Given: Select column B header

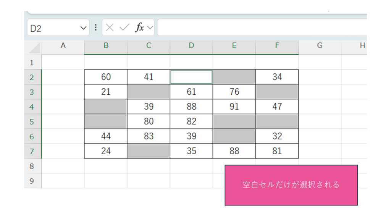Looking at the screenshot, I should point(106,46).
